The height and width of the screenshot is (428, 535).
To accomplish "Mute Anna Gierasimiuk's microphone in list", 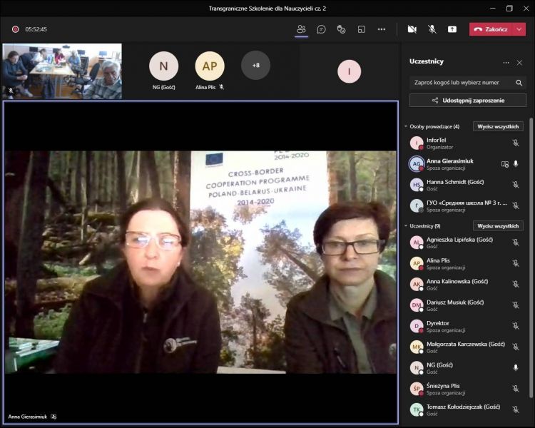I will click(x=516, y=163).
